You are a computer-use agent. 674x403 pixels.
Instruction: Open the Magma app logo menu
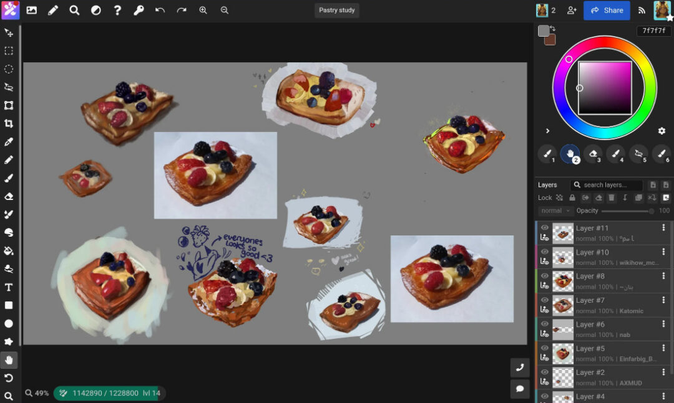[10, 10]
